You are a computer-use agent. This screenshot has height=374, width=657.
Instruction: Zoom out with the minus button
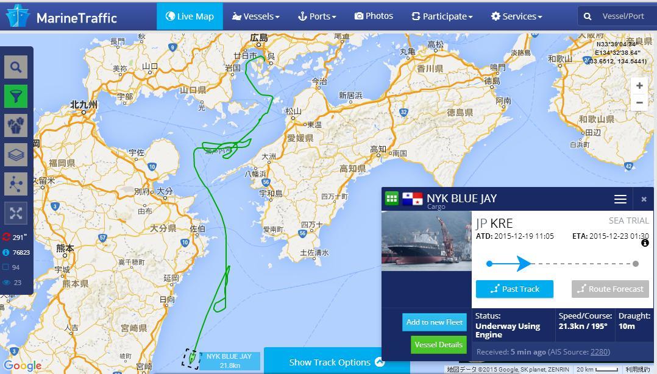click(639, 102)
